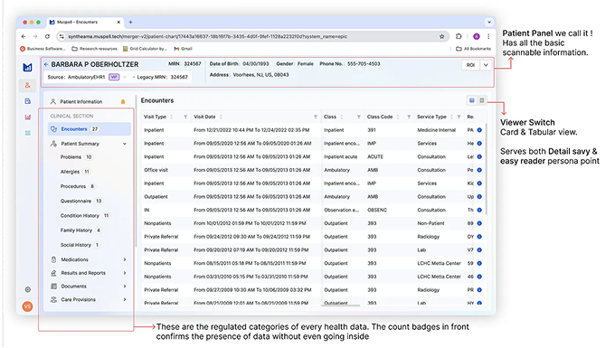This screenshot has width=615, height=348.
Task: Open a new browser tab
Action: (x=130, y=23)
